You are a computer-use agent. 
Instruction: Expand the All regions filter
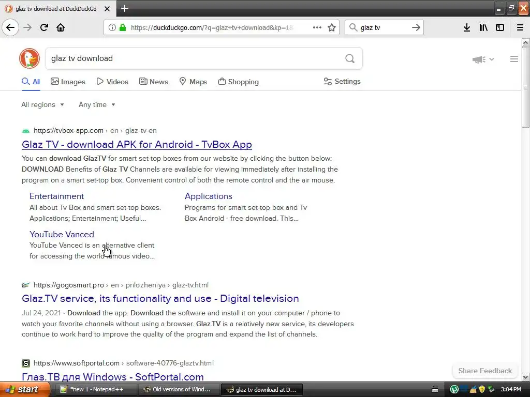[42, 104]
